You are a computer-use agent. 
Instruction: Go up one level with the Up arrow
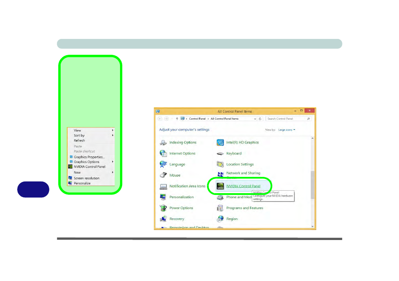point(177,119)
